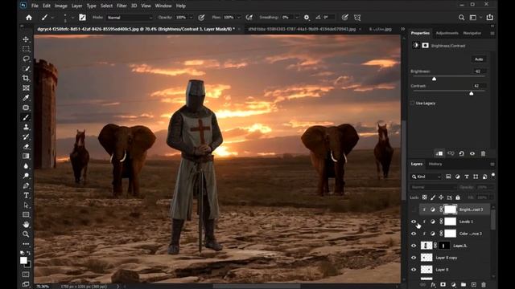Open the Smoothing dropdown arrow

pos(297,18)
